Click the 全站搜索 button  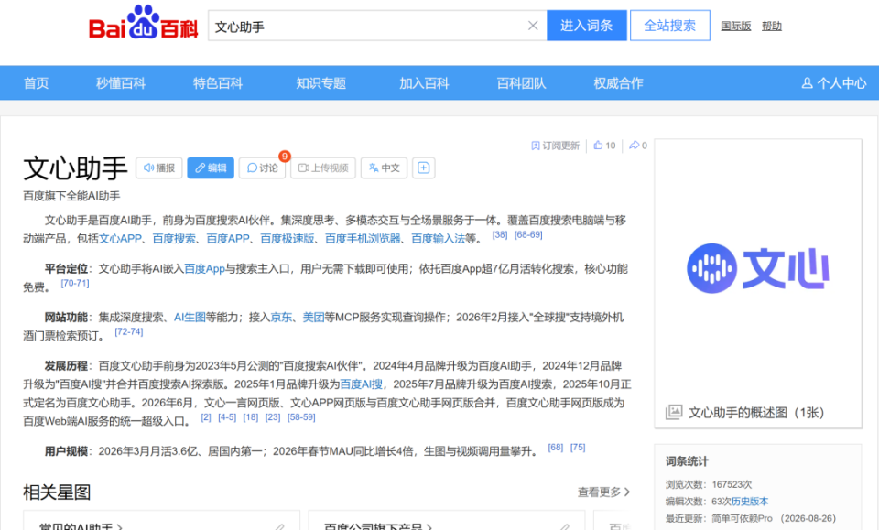(x=670, y=26)
